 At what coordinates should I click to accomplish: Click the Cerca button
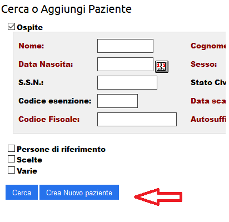point(22,193)
